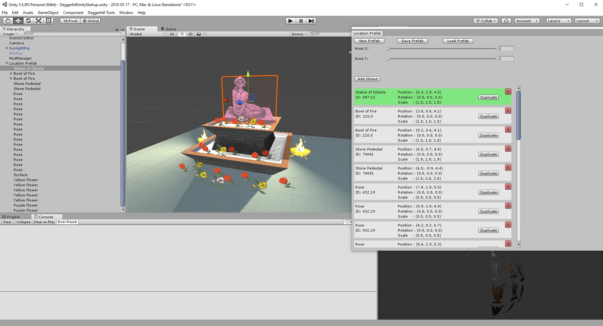Delete first Bowl of Fire entry (3.8, 0.6, 4.1)

(508, 111)
